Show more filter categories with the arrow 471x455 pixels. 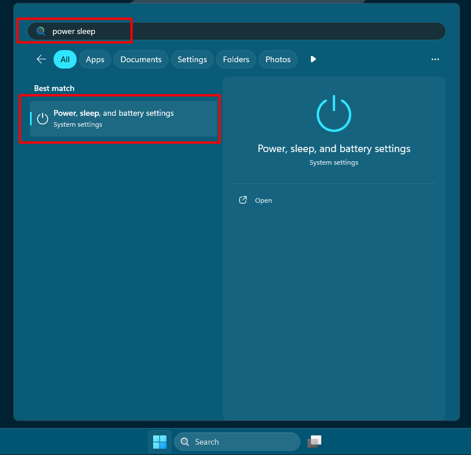tap(313, 59)
